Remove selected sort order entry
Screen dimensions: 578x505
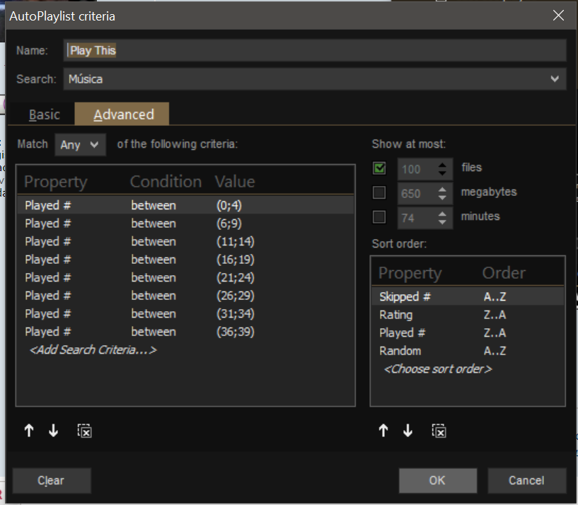[x=439, y=431]
